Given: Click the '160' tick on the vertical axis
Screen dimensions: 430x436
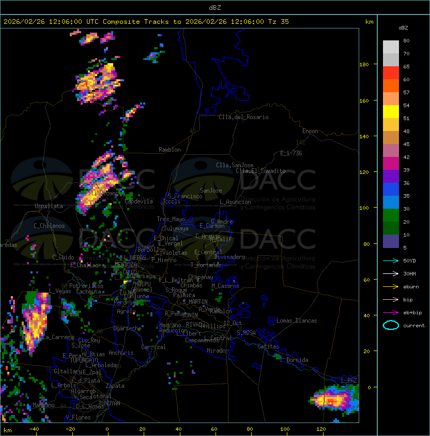Looking at the screenshot, I should (x=364, y=100).
